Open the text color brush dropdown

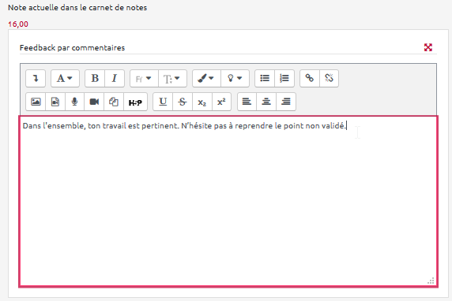(x=206, y=78)
